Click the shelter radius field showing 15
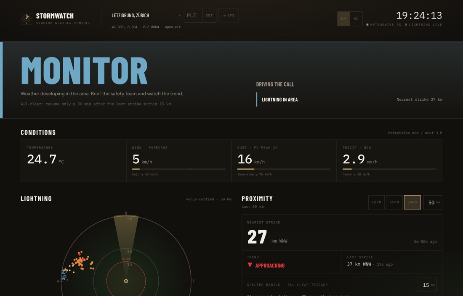463x296 pixels. [427, 285]
